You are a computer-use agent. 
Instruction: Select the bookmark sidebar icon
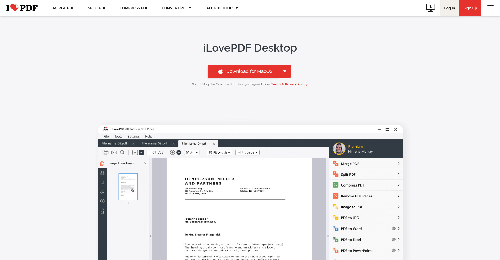pyautogui.click(x=102, y=182)
